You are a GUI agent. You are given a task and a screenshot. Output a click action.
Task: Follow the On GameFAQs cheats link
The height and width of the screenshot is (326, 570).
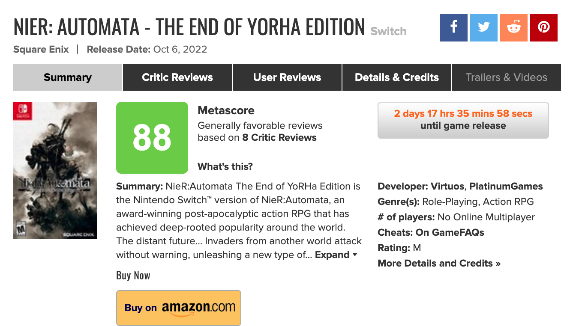(450, 233)
